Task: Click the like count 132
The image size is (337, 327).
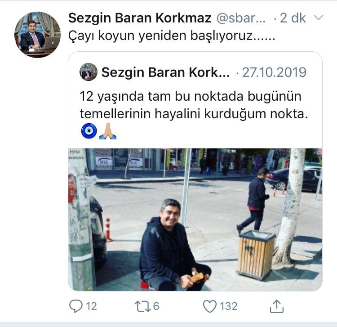Action: coord(229,306)
